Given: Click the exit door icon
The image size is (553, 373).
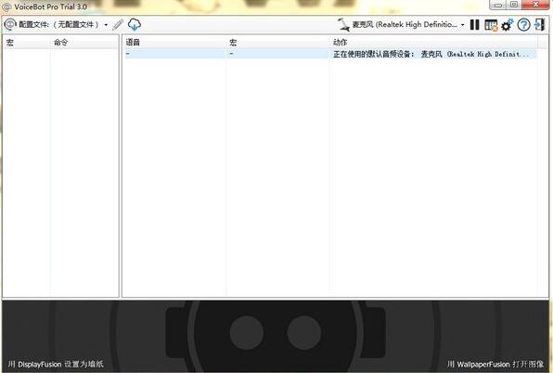Looking at the screenshot, I should coord(539,25).
